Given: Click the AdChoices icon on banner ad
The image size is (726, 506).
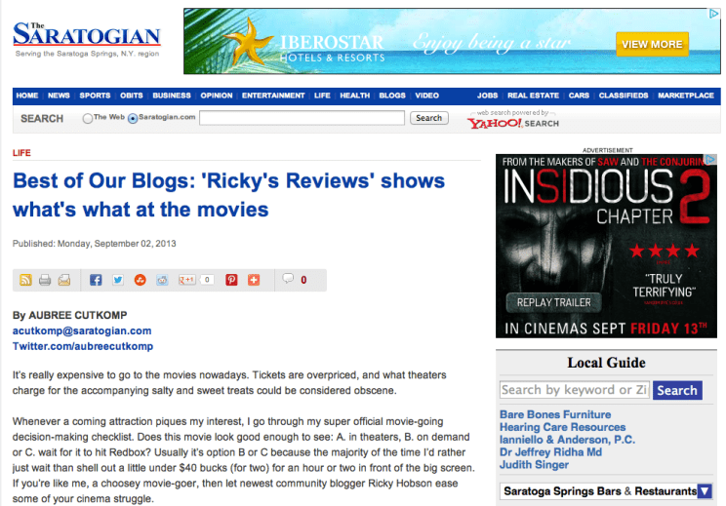Looking at the screenshot, I should tap(713, 15).
